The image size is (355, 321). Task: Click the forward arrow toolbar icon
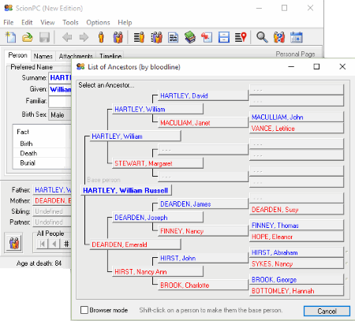tap(84, 37)
